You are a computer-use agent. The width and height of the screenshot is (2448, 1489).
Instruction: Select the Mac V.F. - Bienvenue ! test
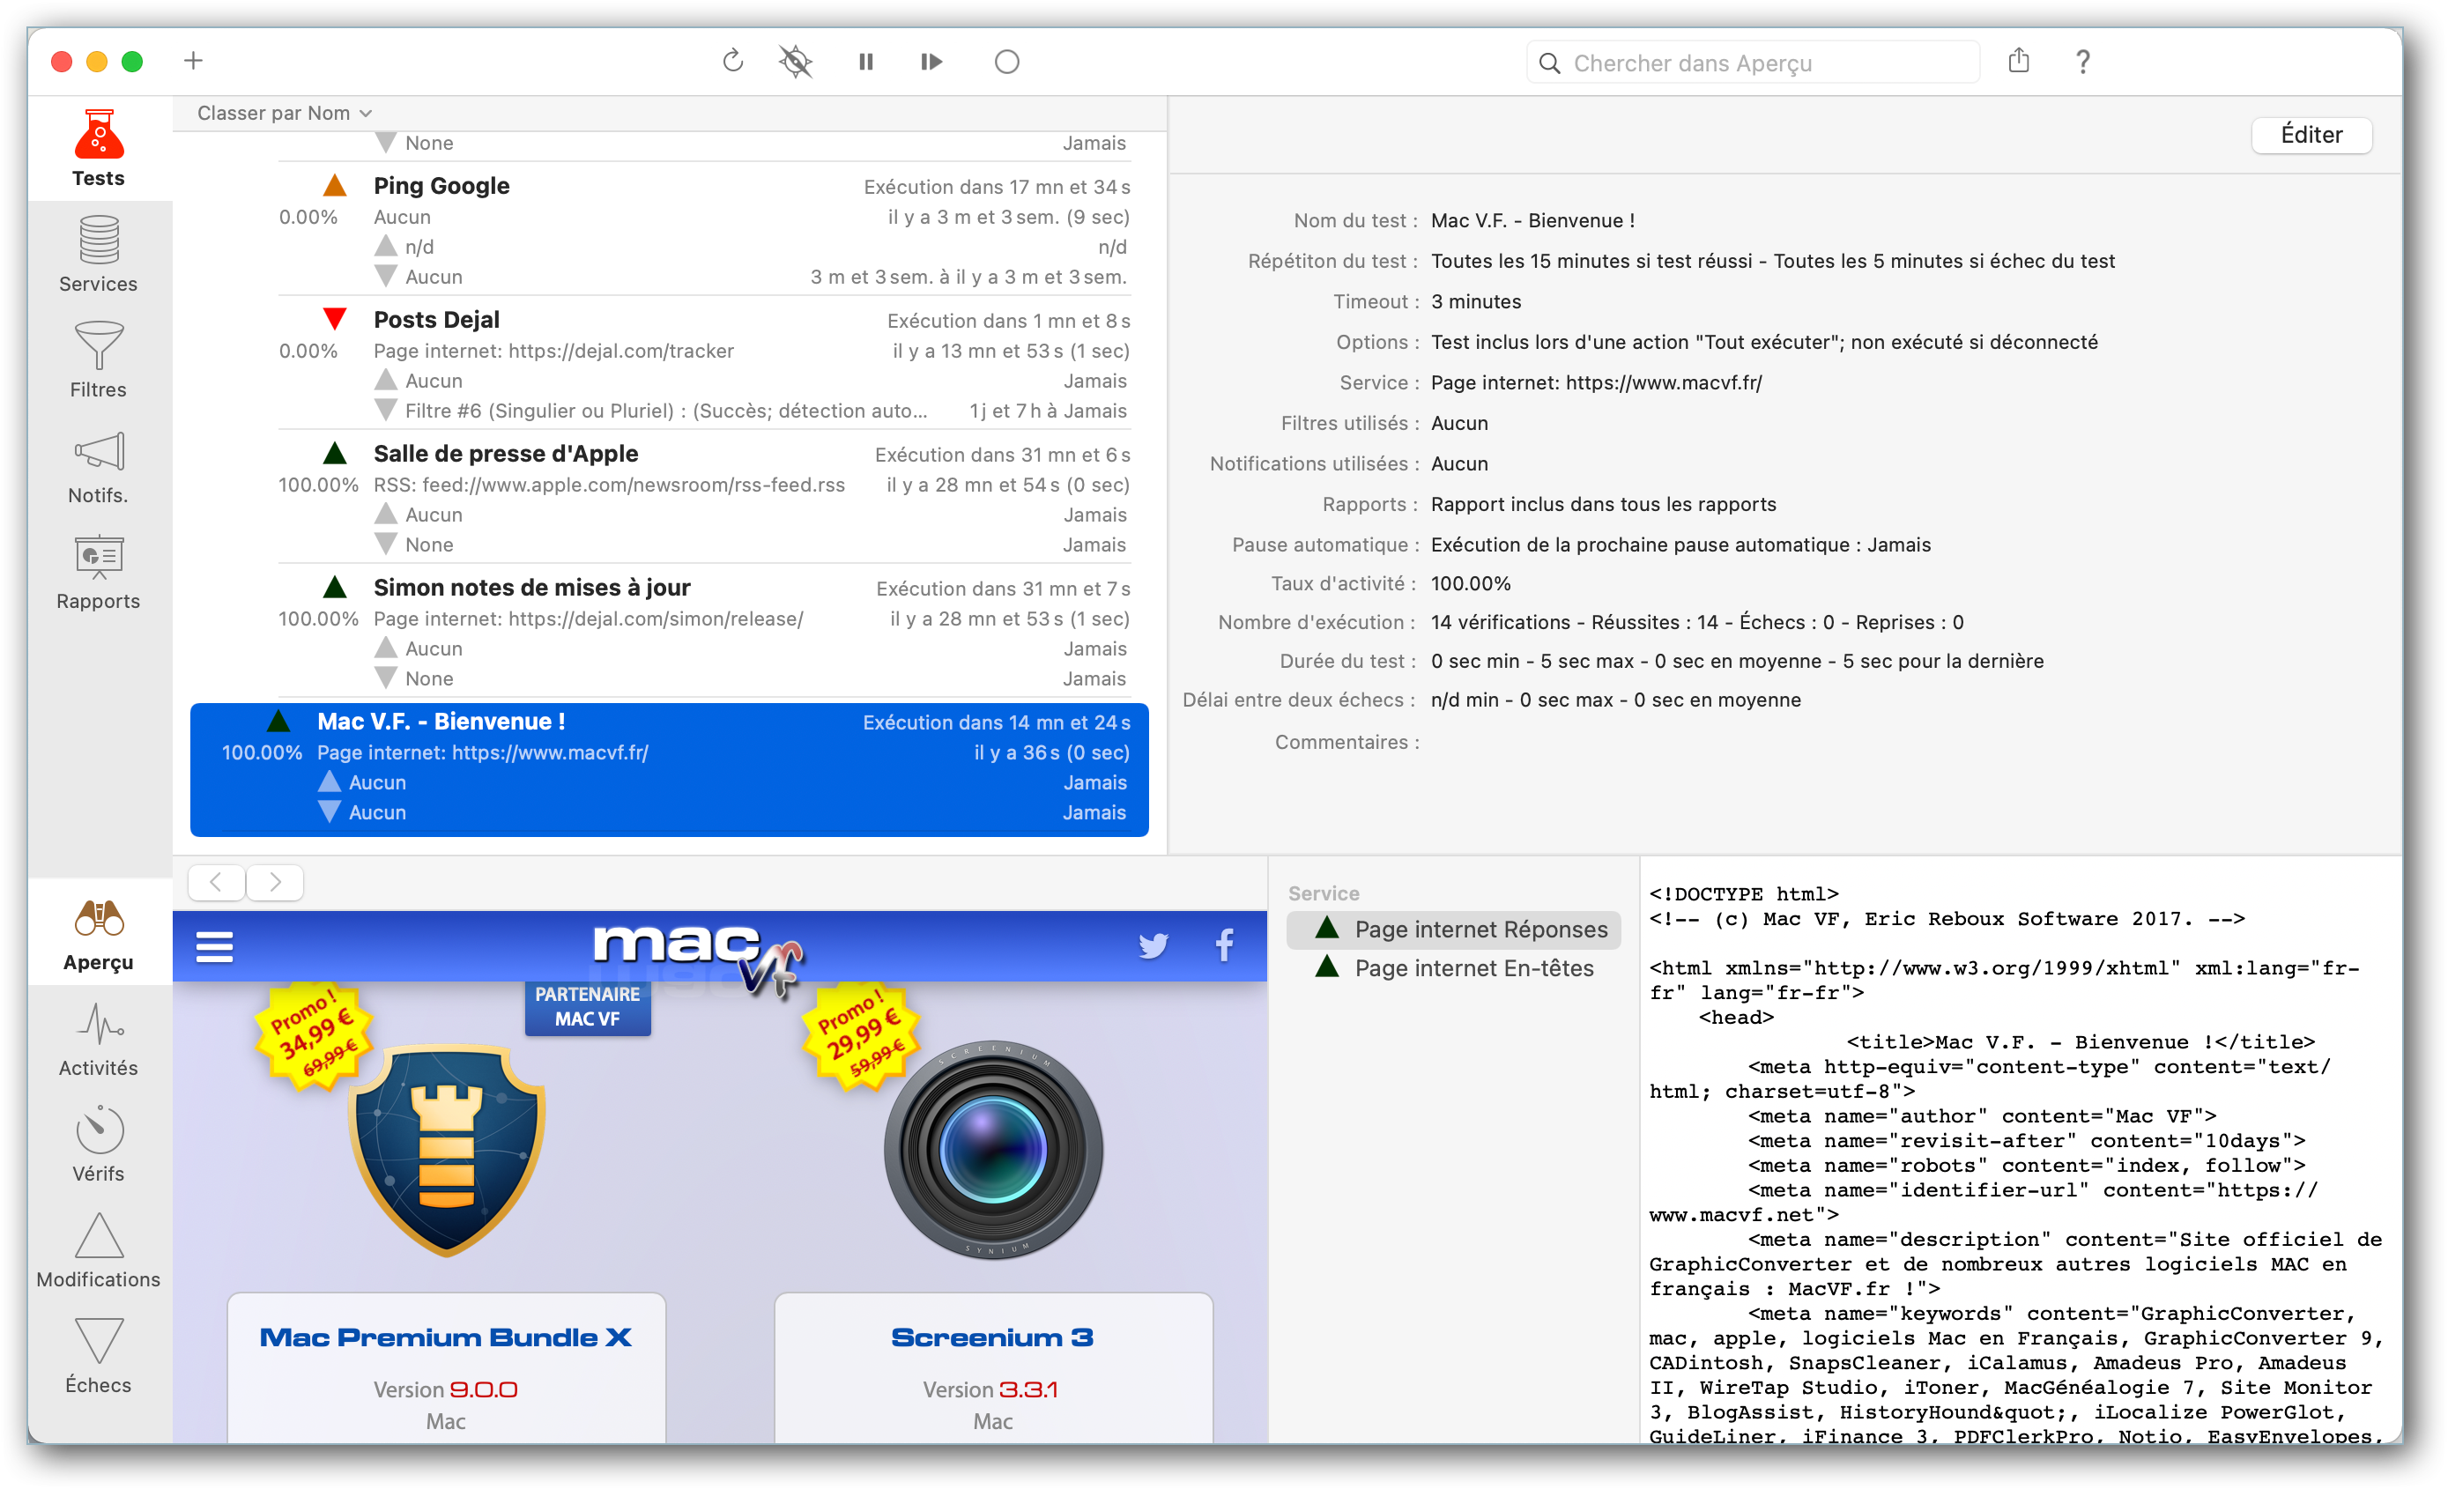click(670, 770)
